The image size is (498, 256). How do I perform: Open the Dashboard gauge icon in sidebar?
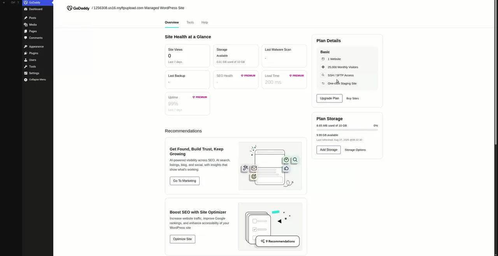[26, 9]
